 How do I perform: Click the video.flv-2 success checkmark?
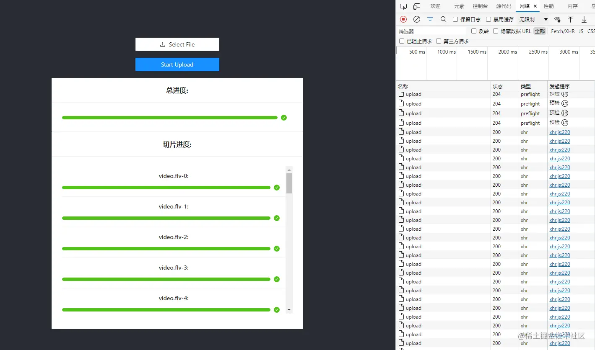[x=277, y=249]
